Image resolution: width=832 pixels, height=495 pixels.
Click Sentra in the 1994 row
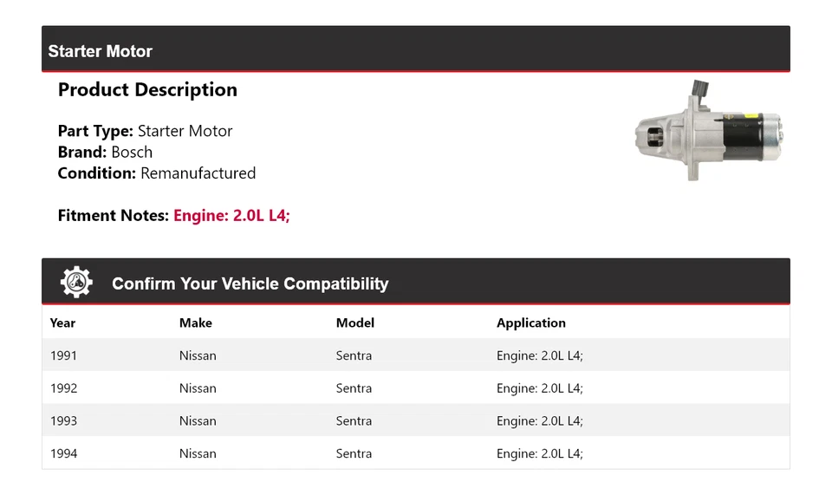[354, 453]
